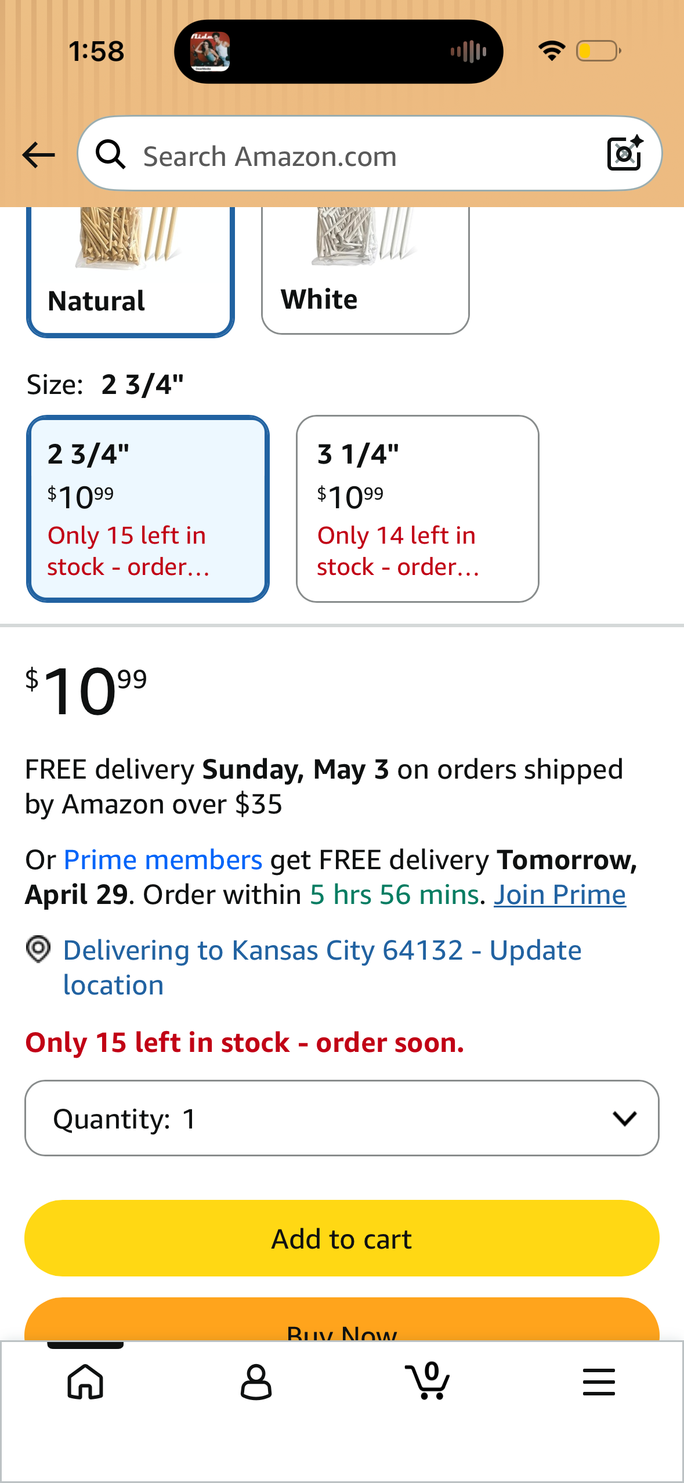Open the account profile icon
This screenshot has height=1483, width=684.
pos(256,1381)
